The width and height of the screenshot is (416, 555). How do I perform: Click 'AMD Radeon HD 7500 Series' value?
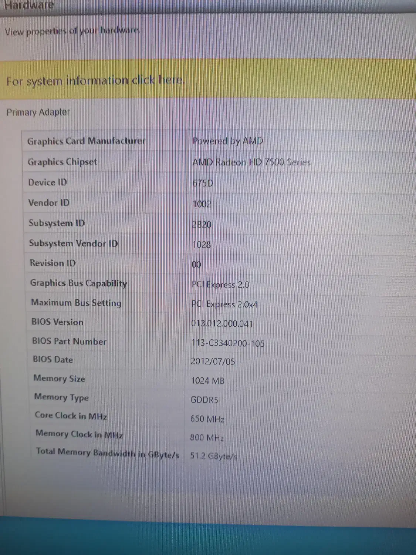click(x=251, y=162)
